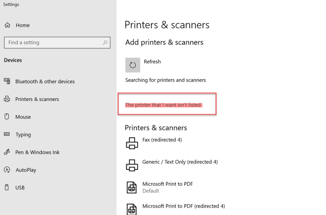Viewport: 326px width, 215px height.
Task: Navigate to Typing settings
Action: tap(23, 135)
